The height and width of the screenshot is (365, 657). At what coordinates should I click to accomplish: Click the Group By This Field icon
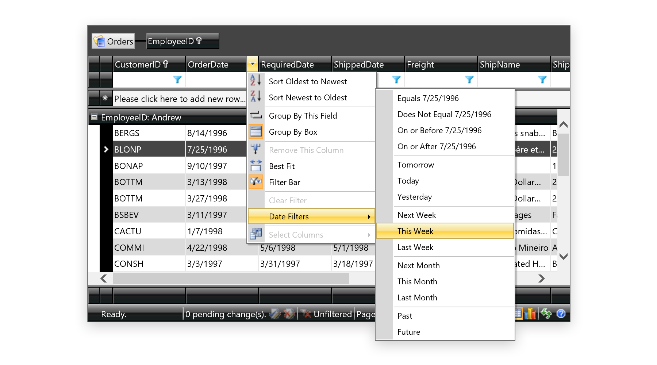[x=255, y=115]
